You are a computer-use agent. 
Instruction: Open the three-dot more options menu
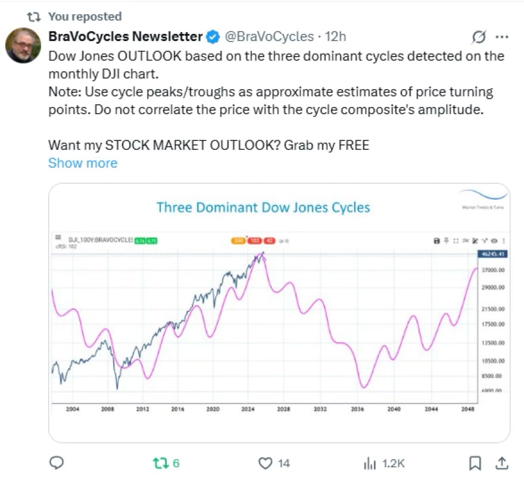pos(502,37)
